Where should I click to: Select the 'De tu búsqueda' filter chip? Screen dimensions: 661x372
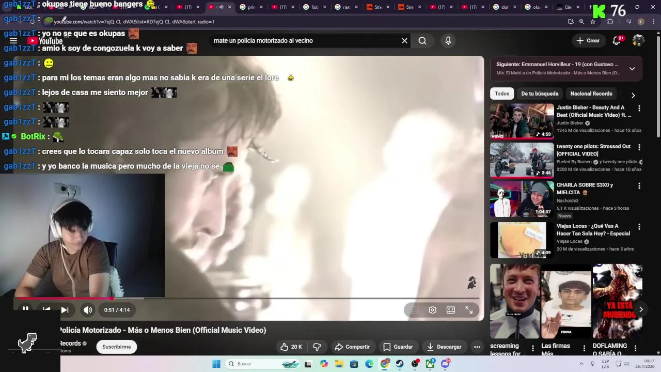[540, 94]
